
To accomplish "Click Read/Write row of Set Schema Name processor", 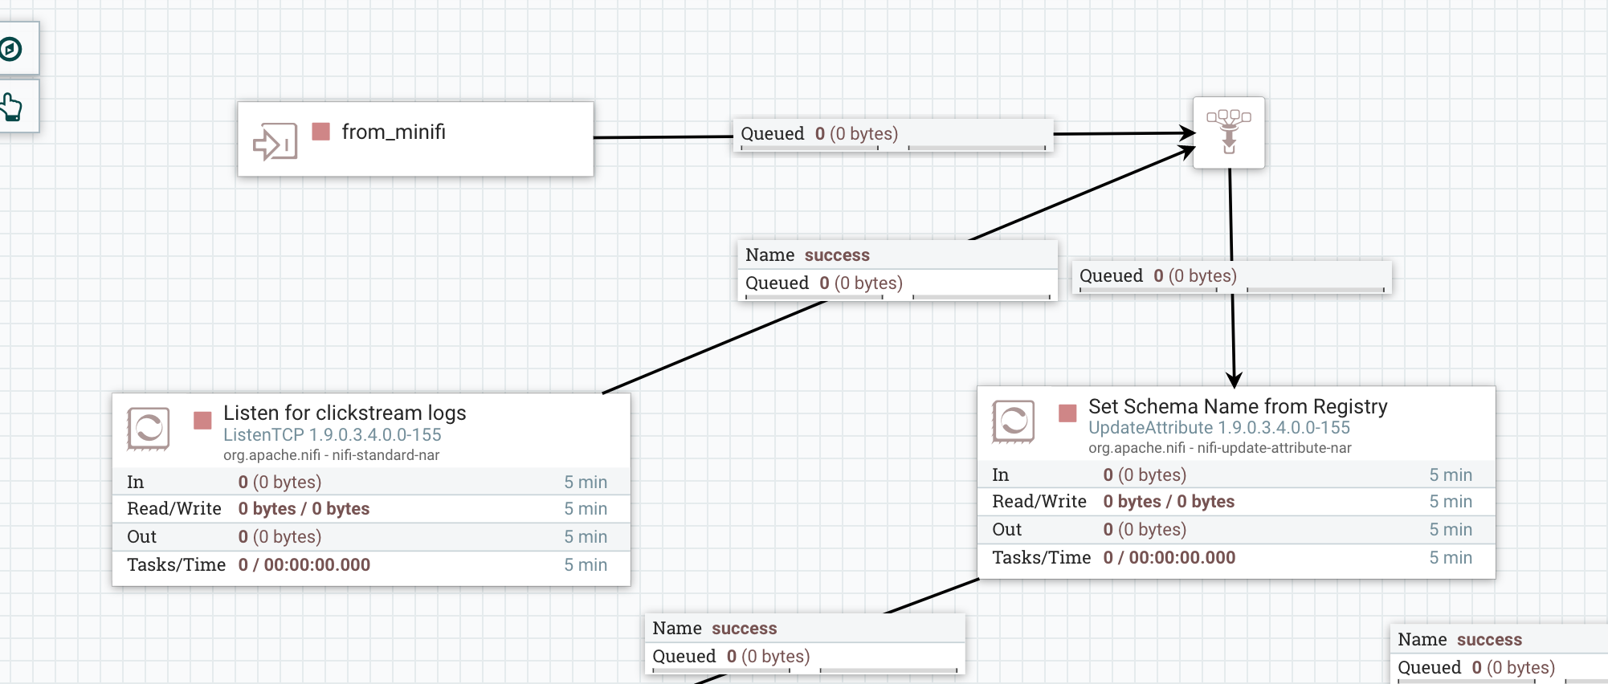I will coord(1236,502).
